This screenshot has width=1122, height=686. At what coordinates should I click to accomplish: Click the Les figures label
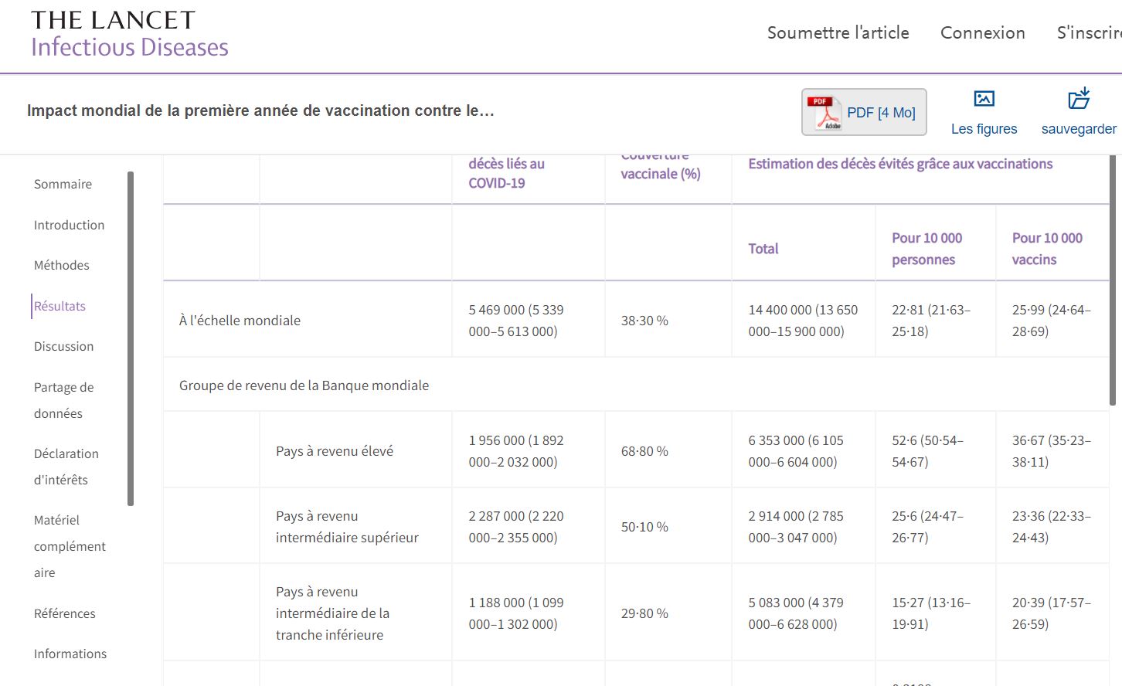pyautogui.click(x=984, y=129)
